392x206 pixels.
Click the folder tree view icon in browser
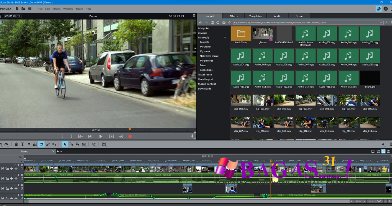[212, 23]
